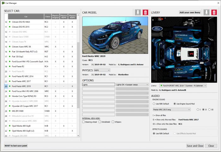The height and width of the screenshot is (152, 221).
Task: Click grey status dot of Hyundai Accent LC WRC2000
Action: tap(10, 101)
